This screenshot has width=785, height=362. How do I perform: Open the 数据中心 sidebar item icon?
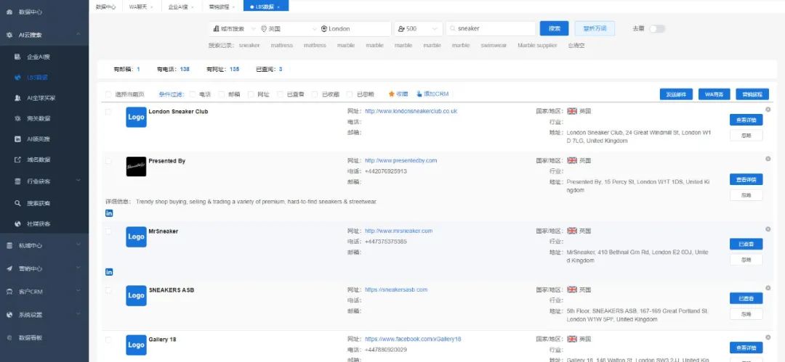[9, 12]
